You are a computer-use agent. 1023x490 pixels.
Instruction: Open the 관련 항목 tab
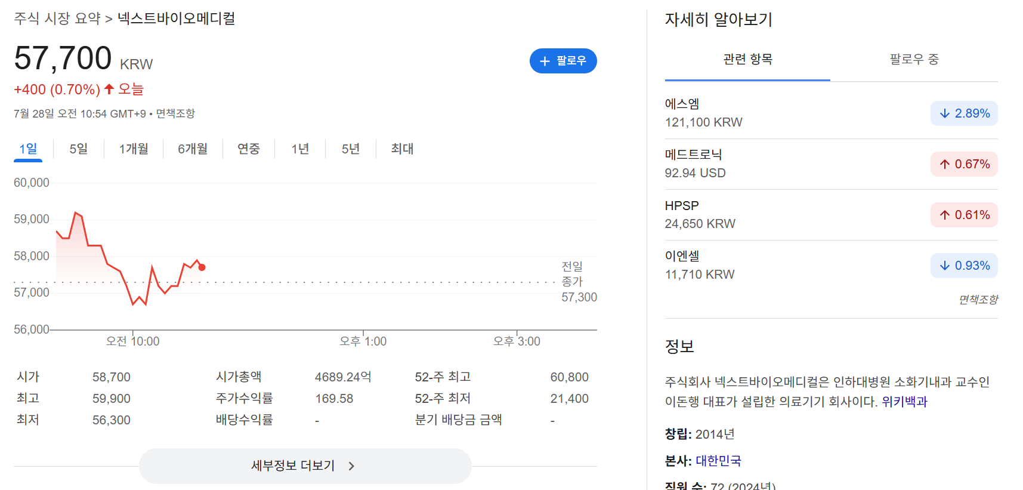pyautogui.click(x=747, y=59)
